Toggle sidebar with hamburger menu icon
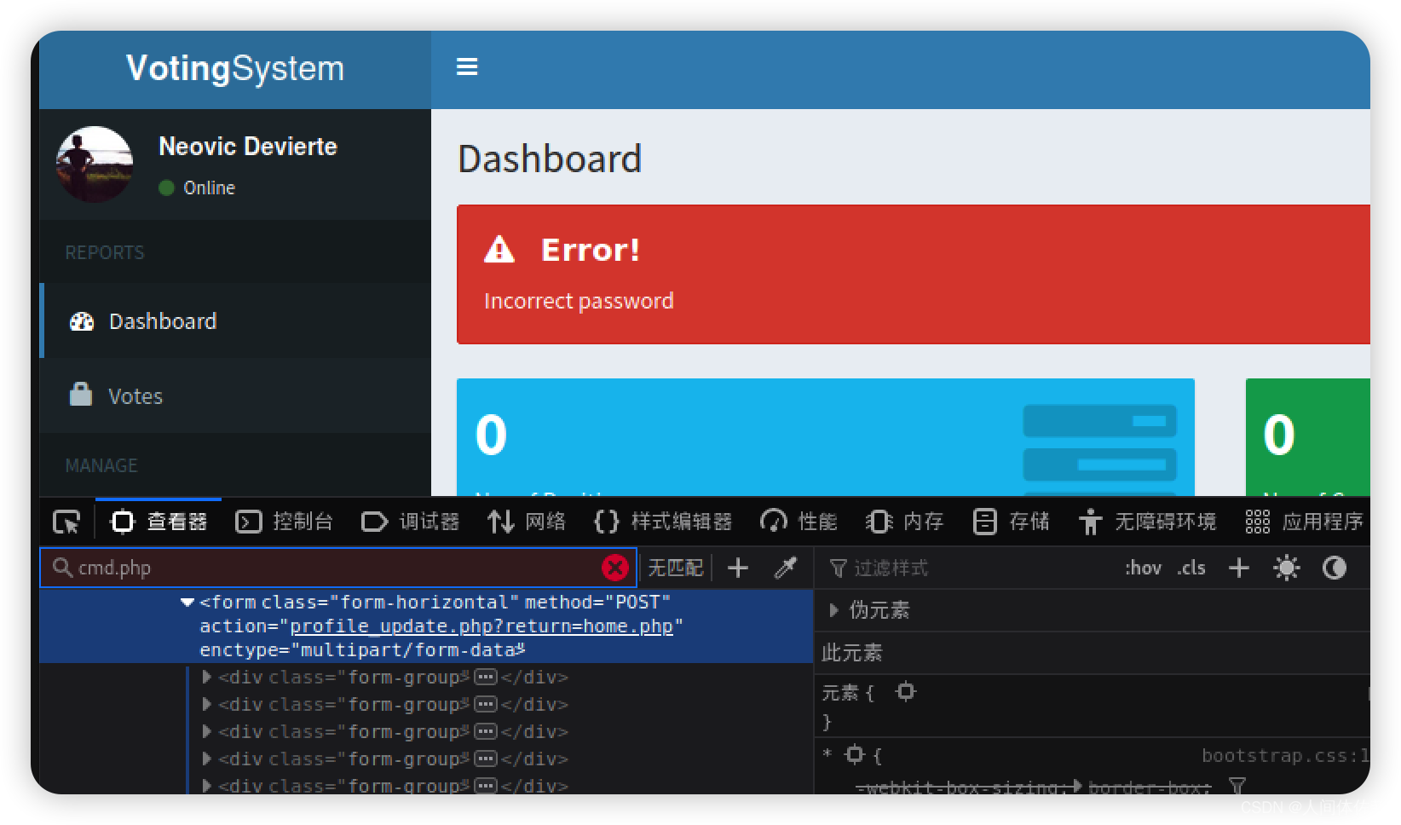Viewport: 1401px width, 825px height. click(466, 66)
